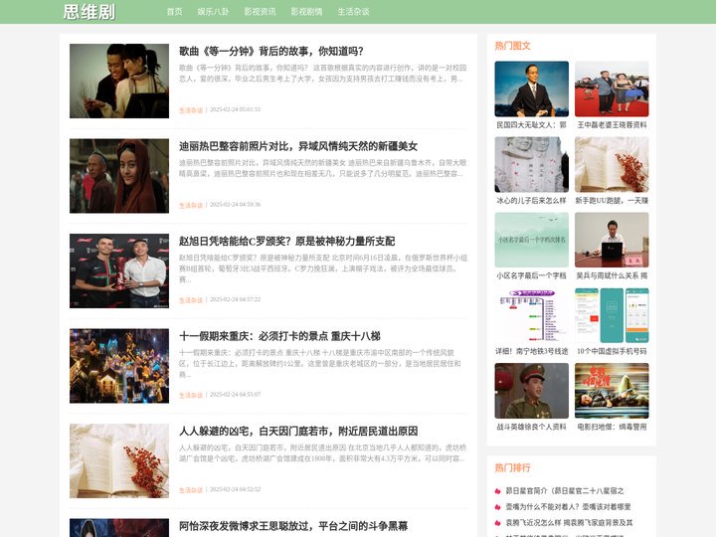Click timestamp 2025-02-24 04:59:36
Viewport: 716px width, 537px height.
coord(235,205)
